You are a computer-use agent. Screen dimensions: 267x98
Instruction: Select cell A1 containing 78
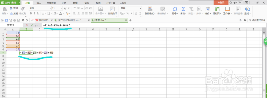[13, 32]
